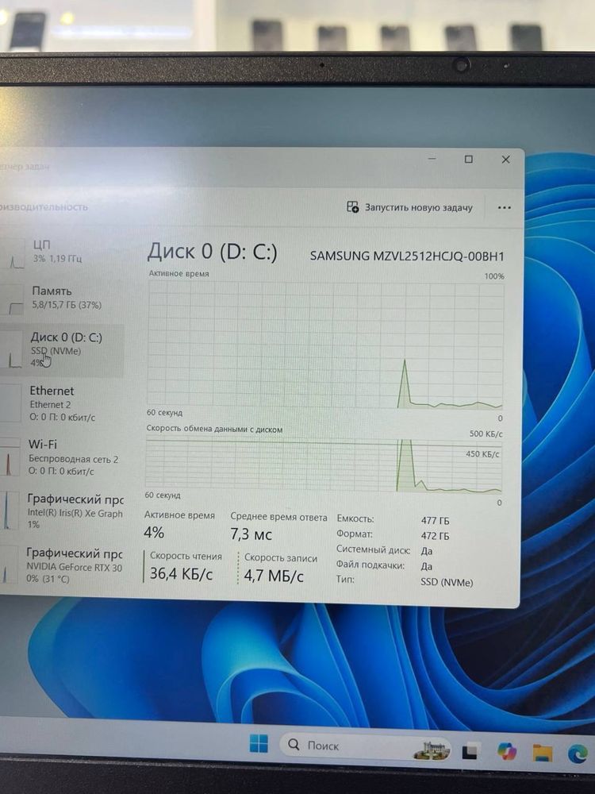Open Task View from the taskbar

tap(470, 750)
